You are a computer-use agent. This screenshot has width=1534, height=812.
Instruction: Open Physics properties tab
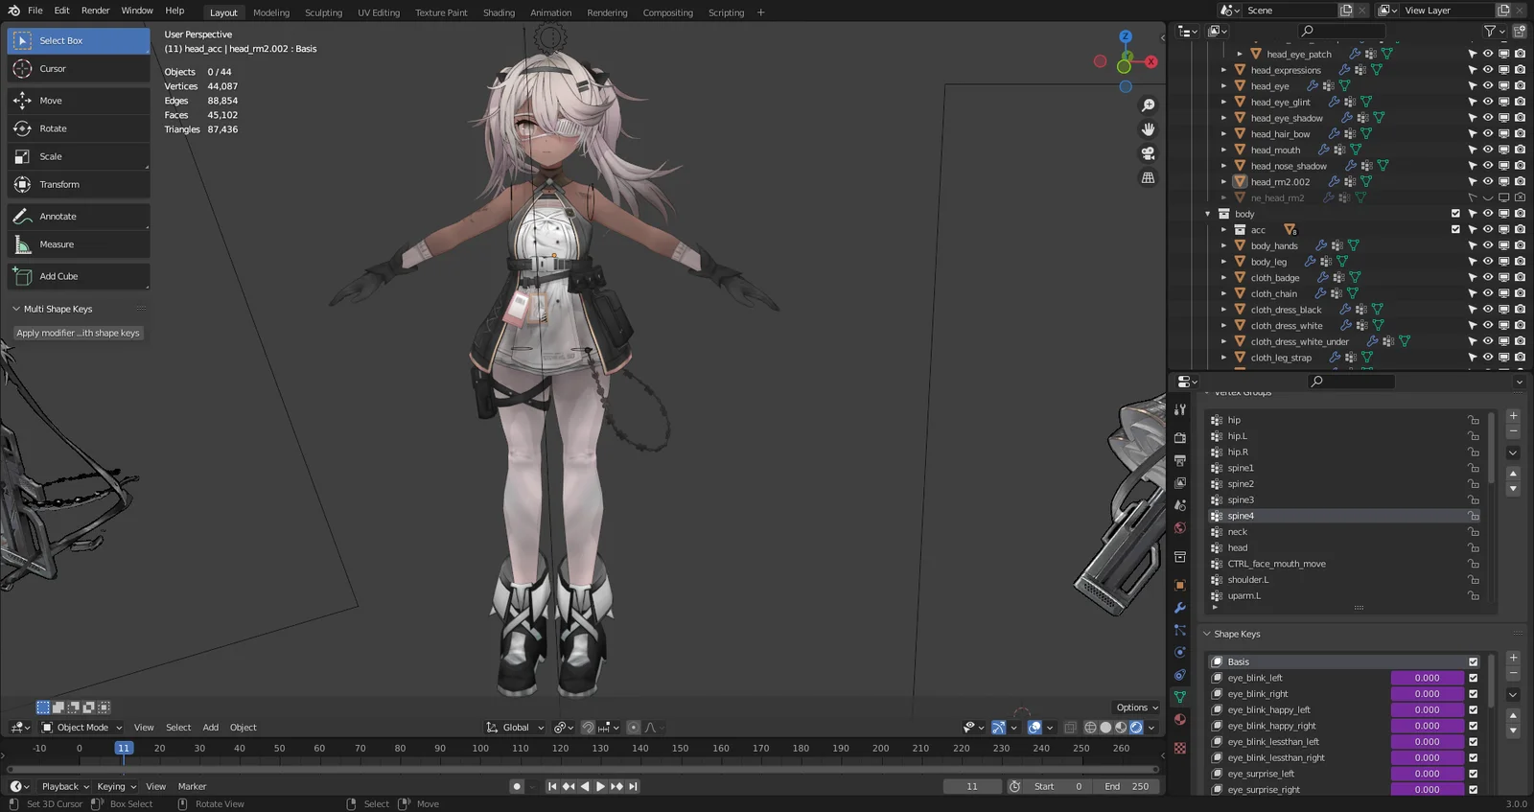(x=1180, y=653)
